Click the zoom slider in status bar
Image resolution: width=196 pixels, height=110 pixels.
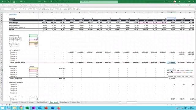pos(185,105)
